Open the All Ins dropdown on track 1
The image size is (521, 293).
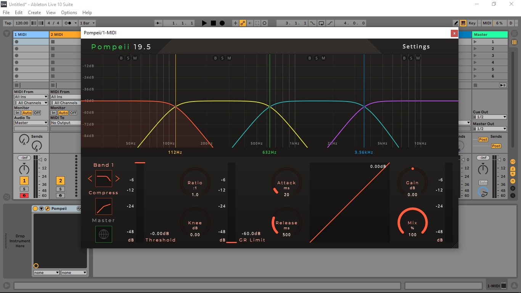coord(31,97)
